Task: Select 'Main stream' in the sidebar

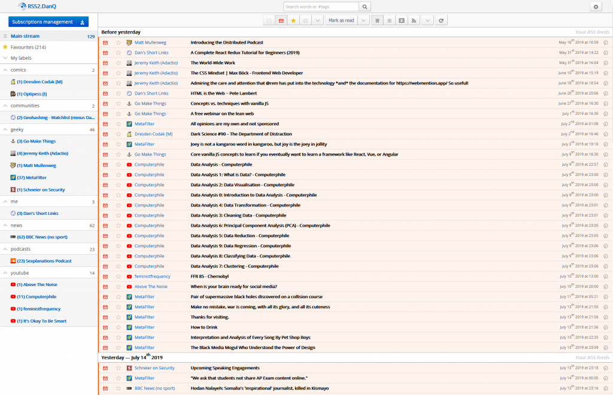Action: pyautogui.click(x=27, y=36)
